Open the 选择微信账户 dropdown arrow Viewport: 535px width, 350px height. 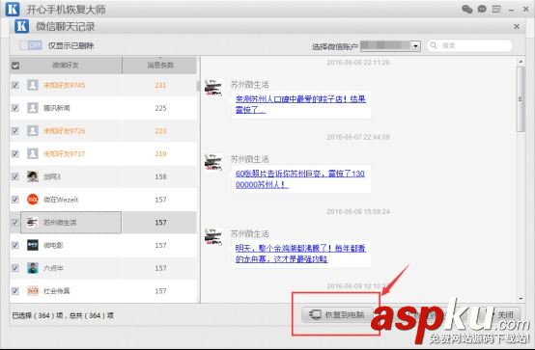(415, 45)
